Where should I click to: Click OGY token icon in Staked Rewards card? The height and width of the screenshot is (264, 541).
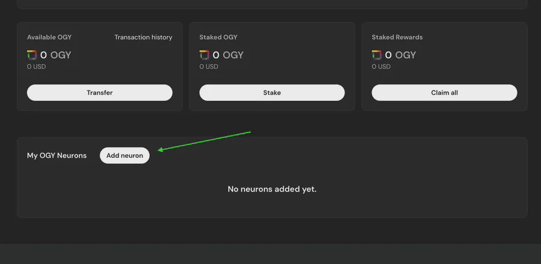point(376,55)
